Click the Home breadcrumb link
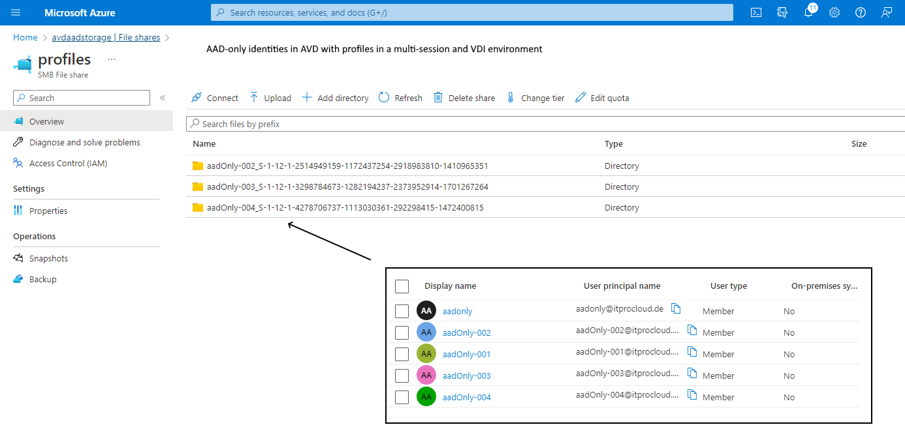This screenshot has width=905, height=442. [x=25, y=37]
